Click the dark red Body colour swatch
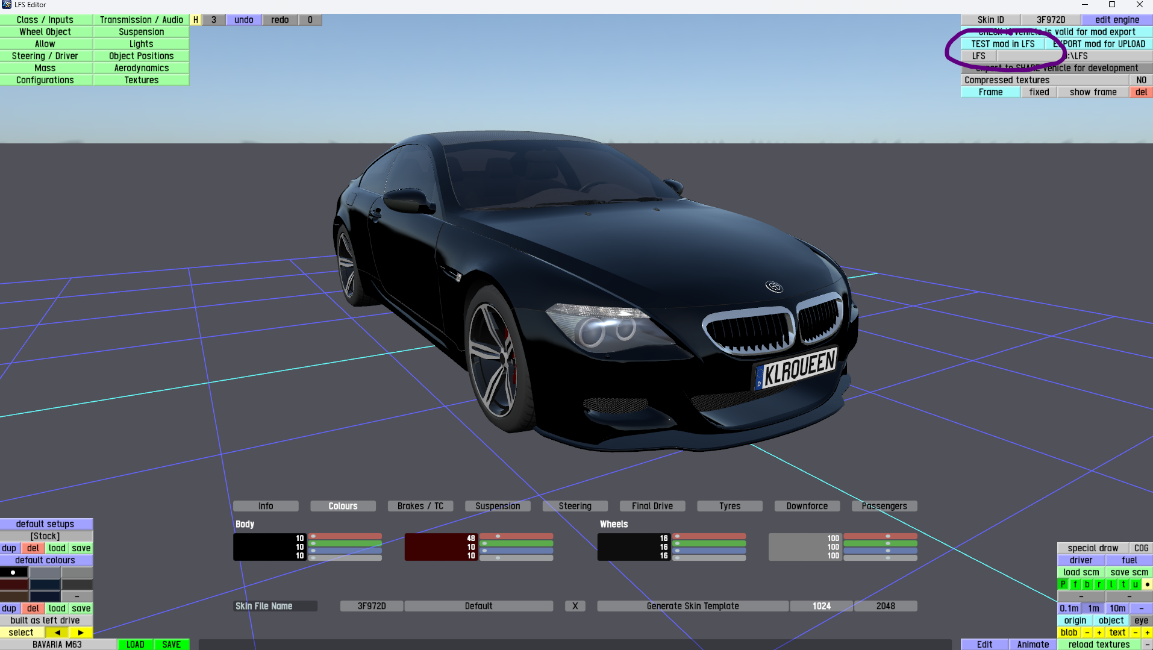 441,547
